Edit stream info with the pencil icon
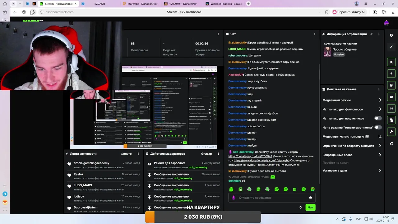Image resolution: width=398 pixels, height=224 pixels. tap(371, 34)
